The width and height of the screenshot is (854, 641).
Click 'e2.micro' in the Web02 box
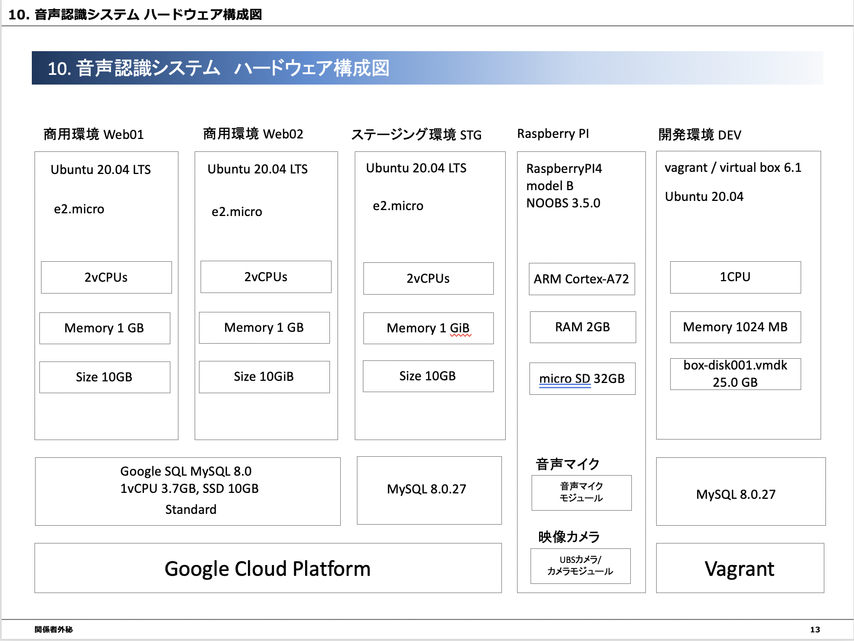click(237, 212)
